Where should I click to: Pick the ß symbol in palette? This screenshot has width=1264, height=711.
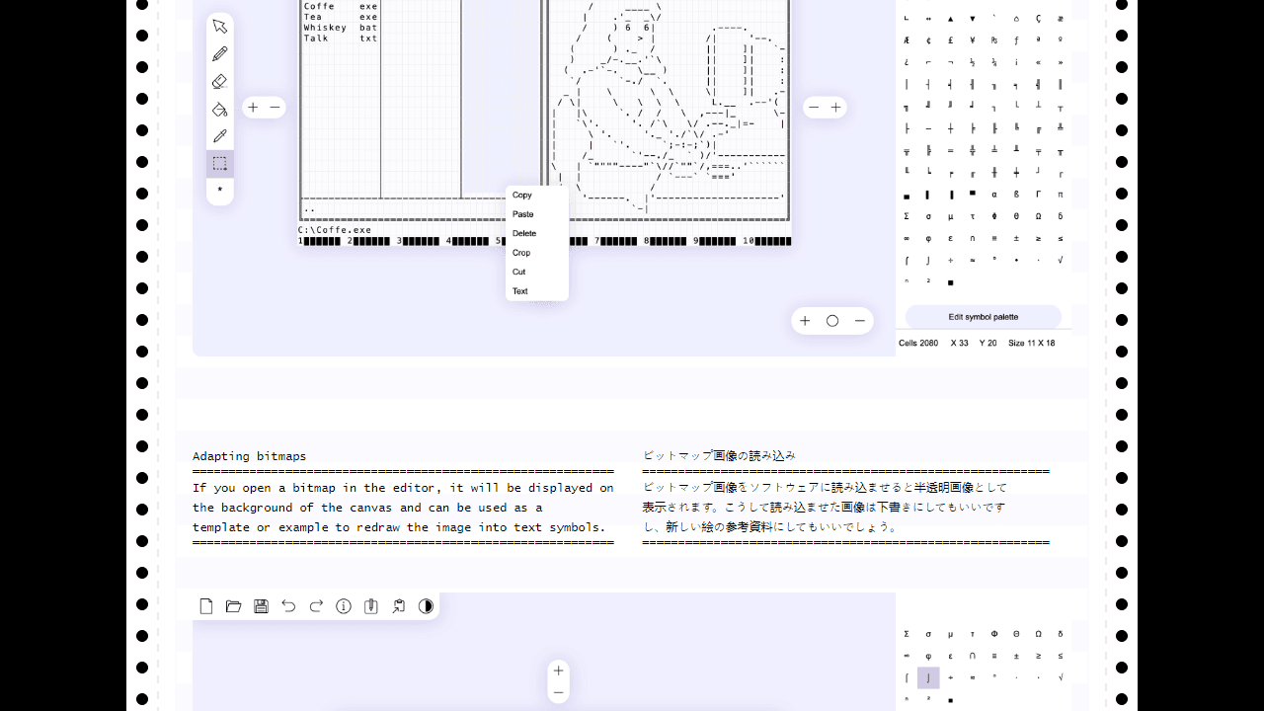coord(1016,195)
